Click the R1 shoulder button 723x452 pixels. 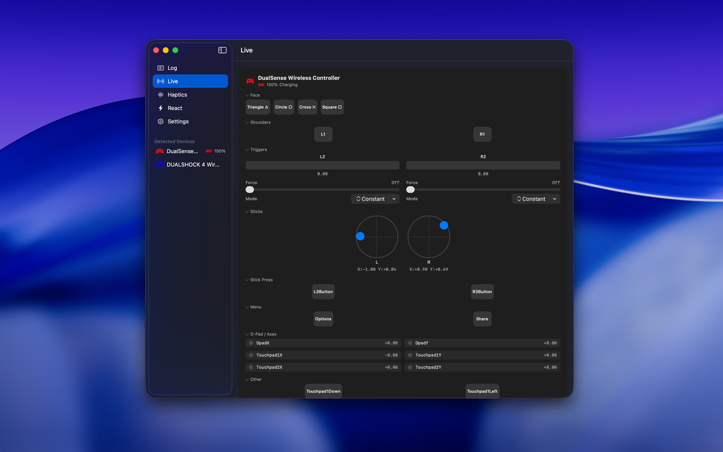coord(482,135)
